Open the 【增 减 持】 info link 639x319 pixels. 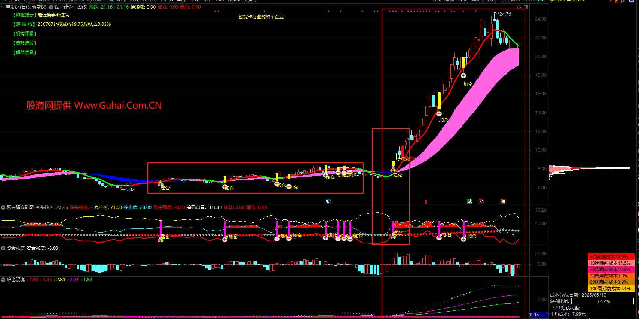coord(25,24)
